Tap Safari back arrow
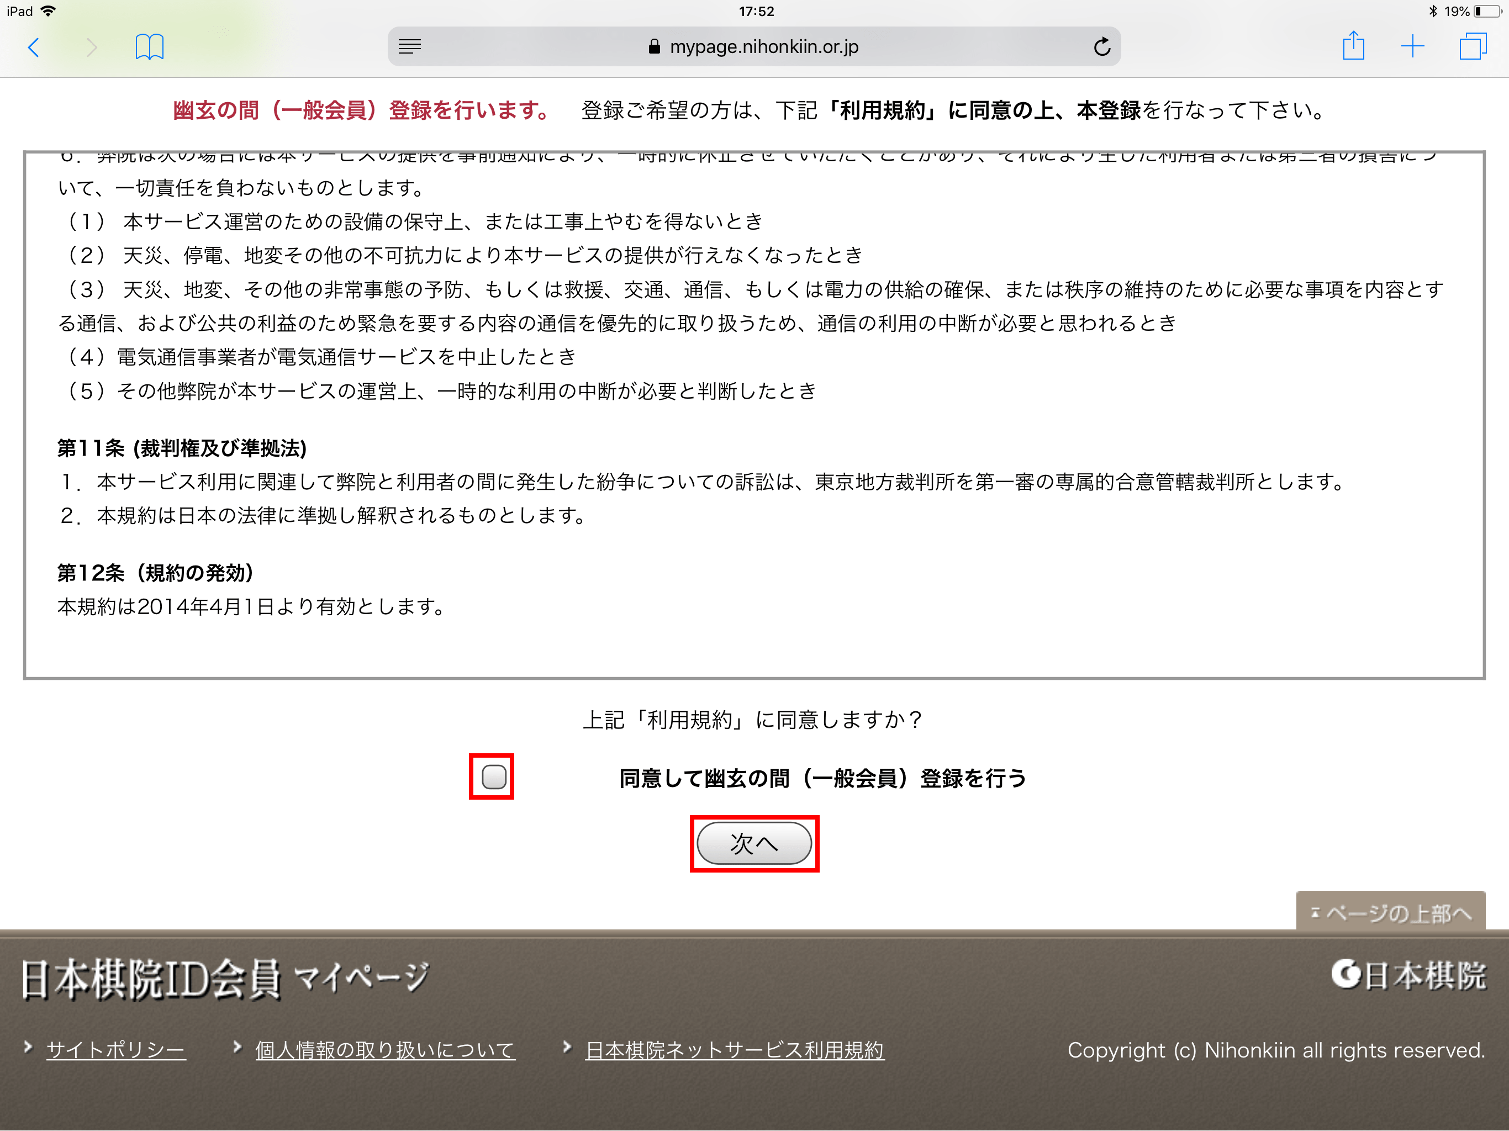This screenshot has width=1509, height=1131. click(34, 47)
